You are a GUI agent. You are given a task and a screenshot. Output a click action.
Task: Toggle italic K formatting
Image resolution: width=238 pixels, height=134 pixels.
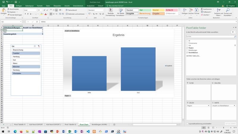[x=28, y=14]
